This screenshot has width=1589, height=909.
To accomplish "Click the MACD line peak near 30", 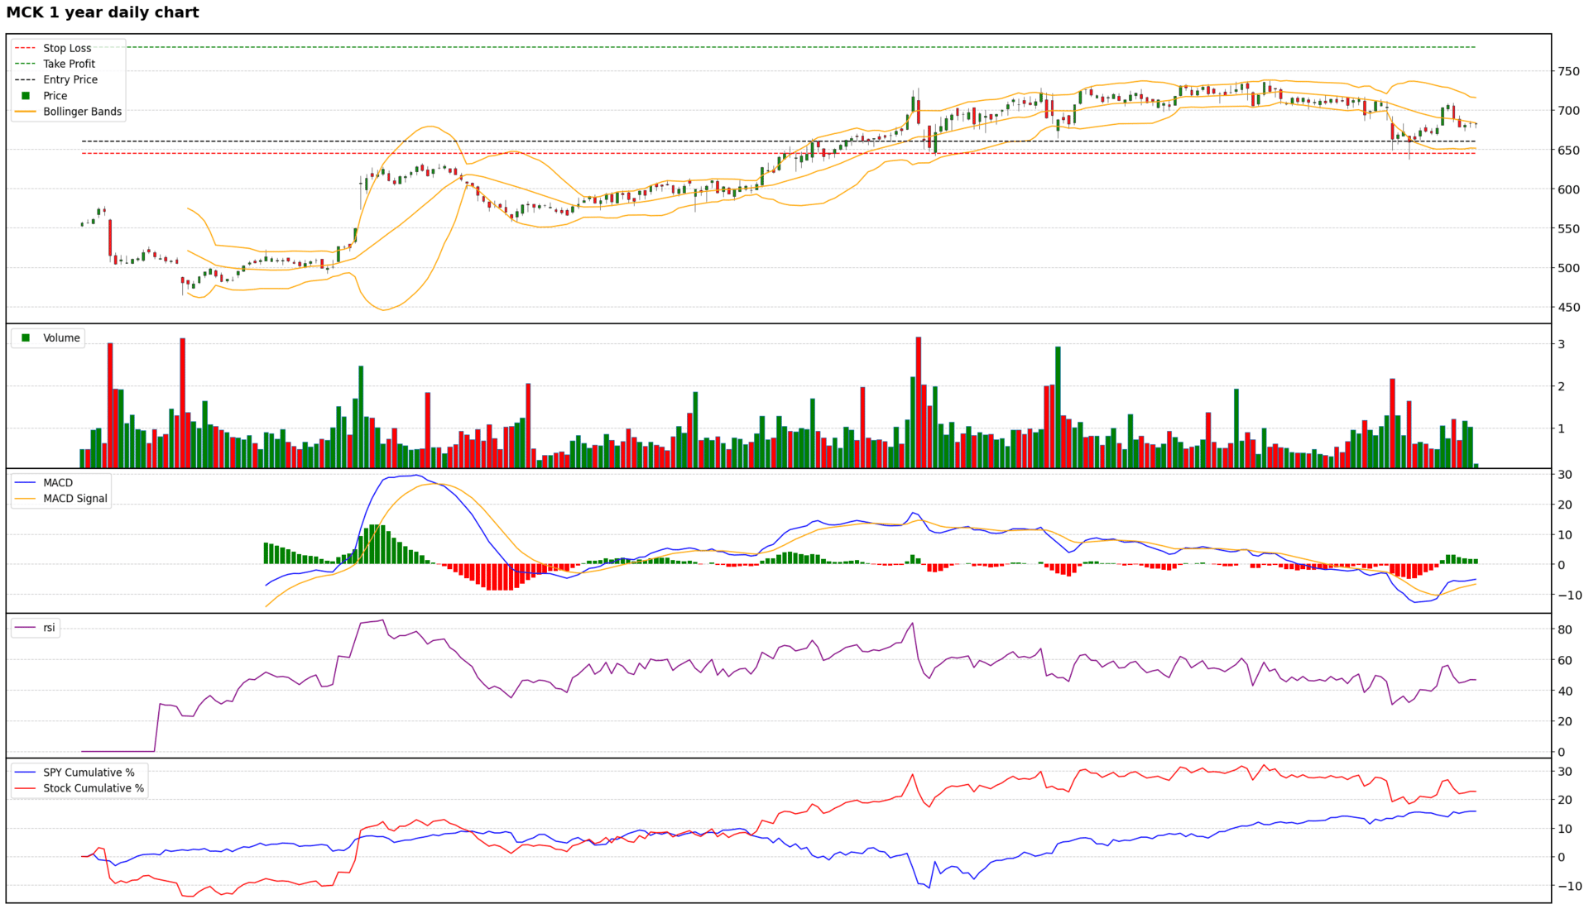I will [x=418, y=476].
